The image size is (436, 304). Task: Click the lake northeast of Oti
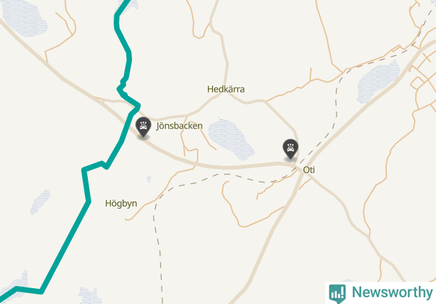pos(377,82)
